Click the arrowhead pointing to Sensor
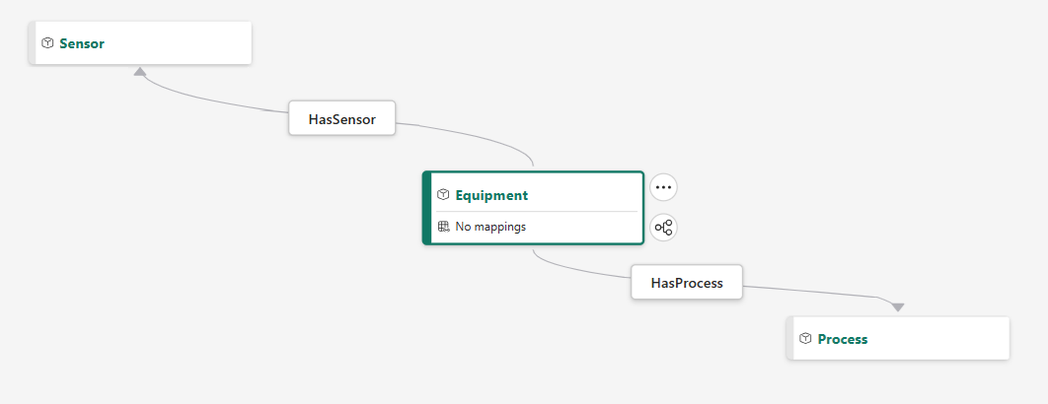Image resolution: width=1048 pixels, height=404 pixels. [x=140, y=72]
